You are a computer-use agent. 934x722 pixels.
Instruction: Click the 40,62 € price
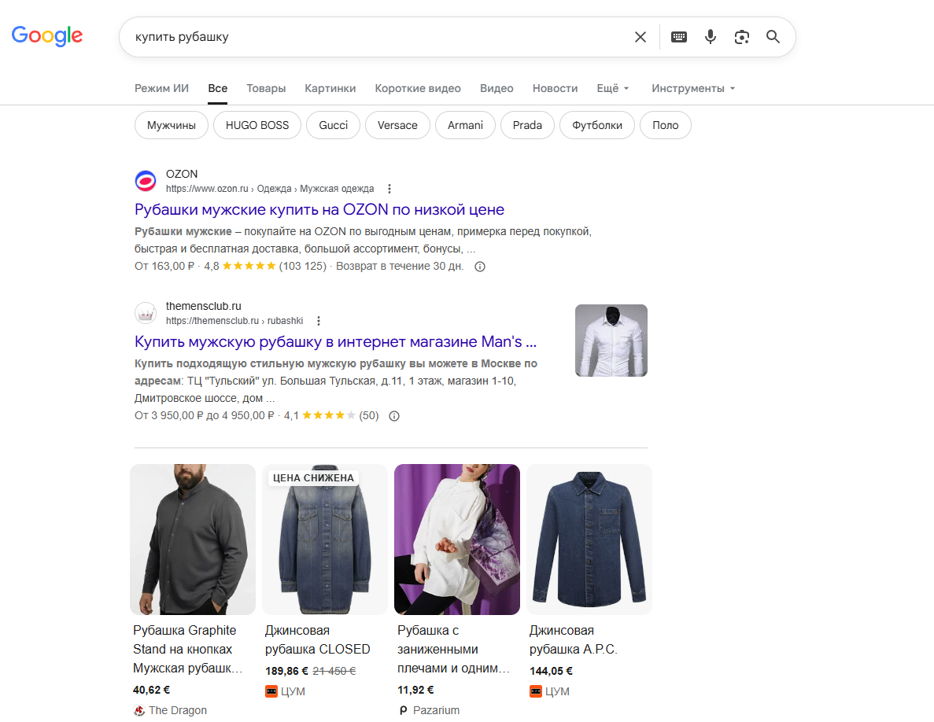pyautogui.click(x=151, y=690)
